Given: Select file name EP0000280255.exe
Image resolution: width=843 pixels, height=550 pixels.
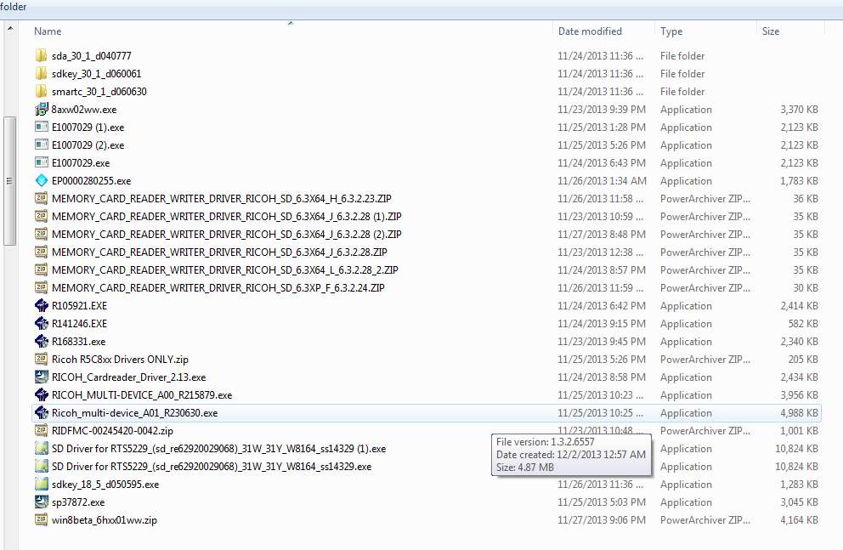Looking at the screenshot, I should point(92,181).
